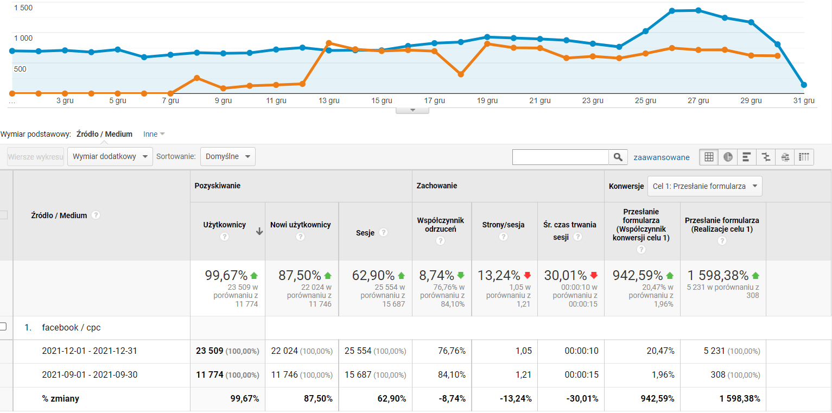832x413 pixels.
Task: Switch to data table view
Action: tap(708, 157)
